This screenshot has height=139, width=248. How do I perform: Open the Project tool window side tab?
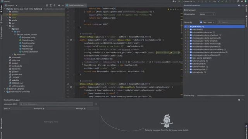point(1,8)
